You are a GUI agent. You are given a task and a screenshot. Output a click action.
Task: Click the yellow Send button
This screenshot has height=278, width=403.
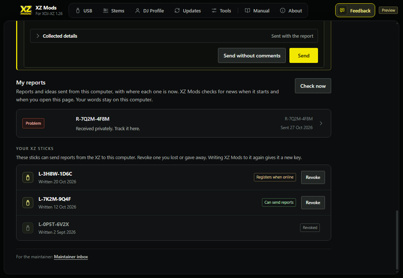(304, 56)
